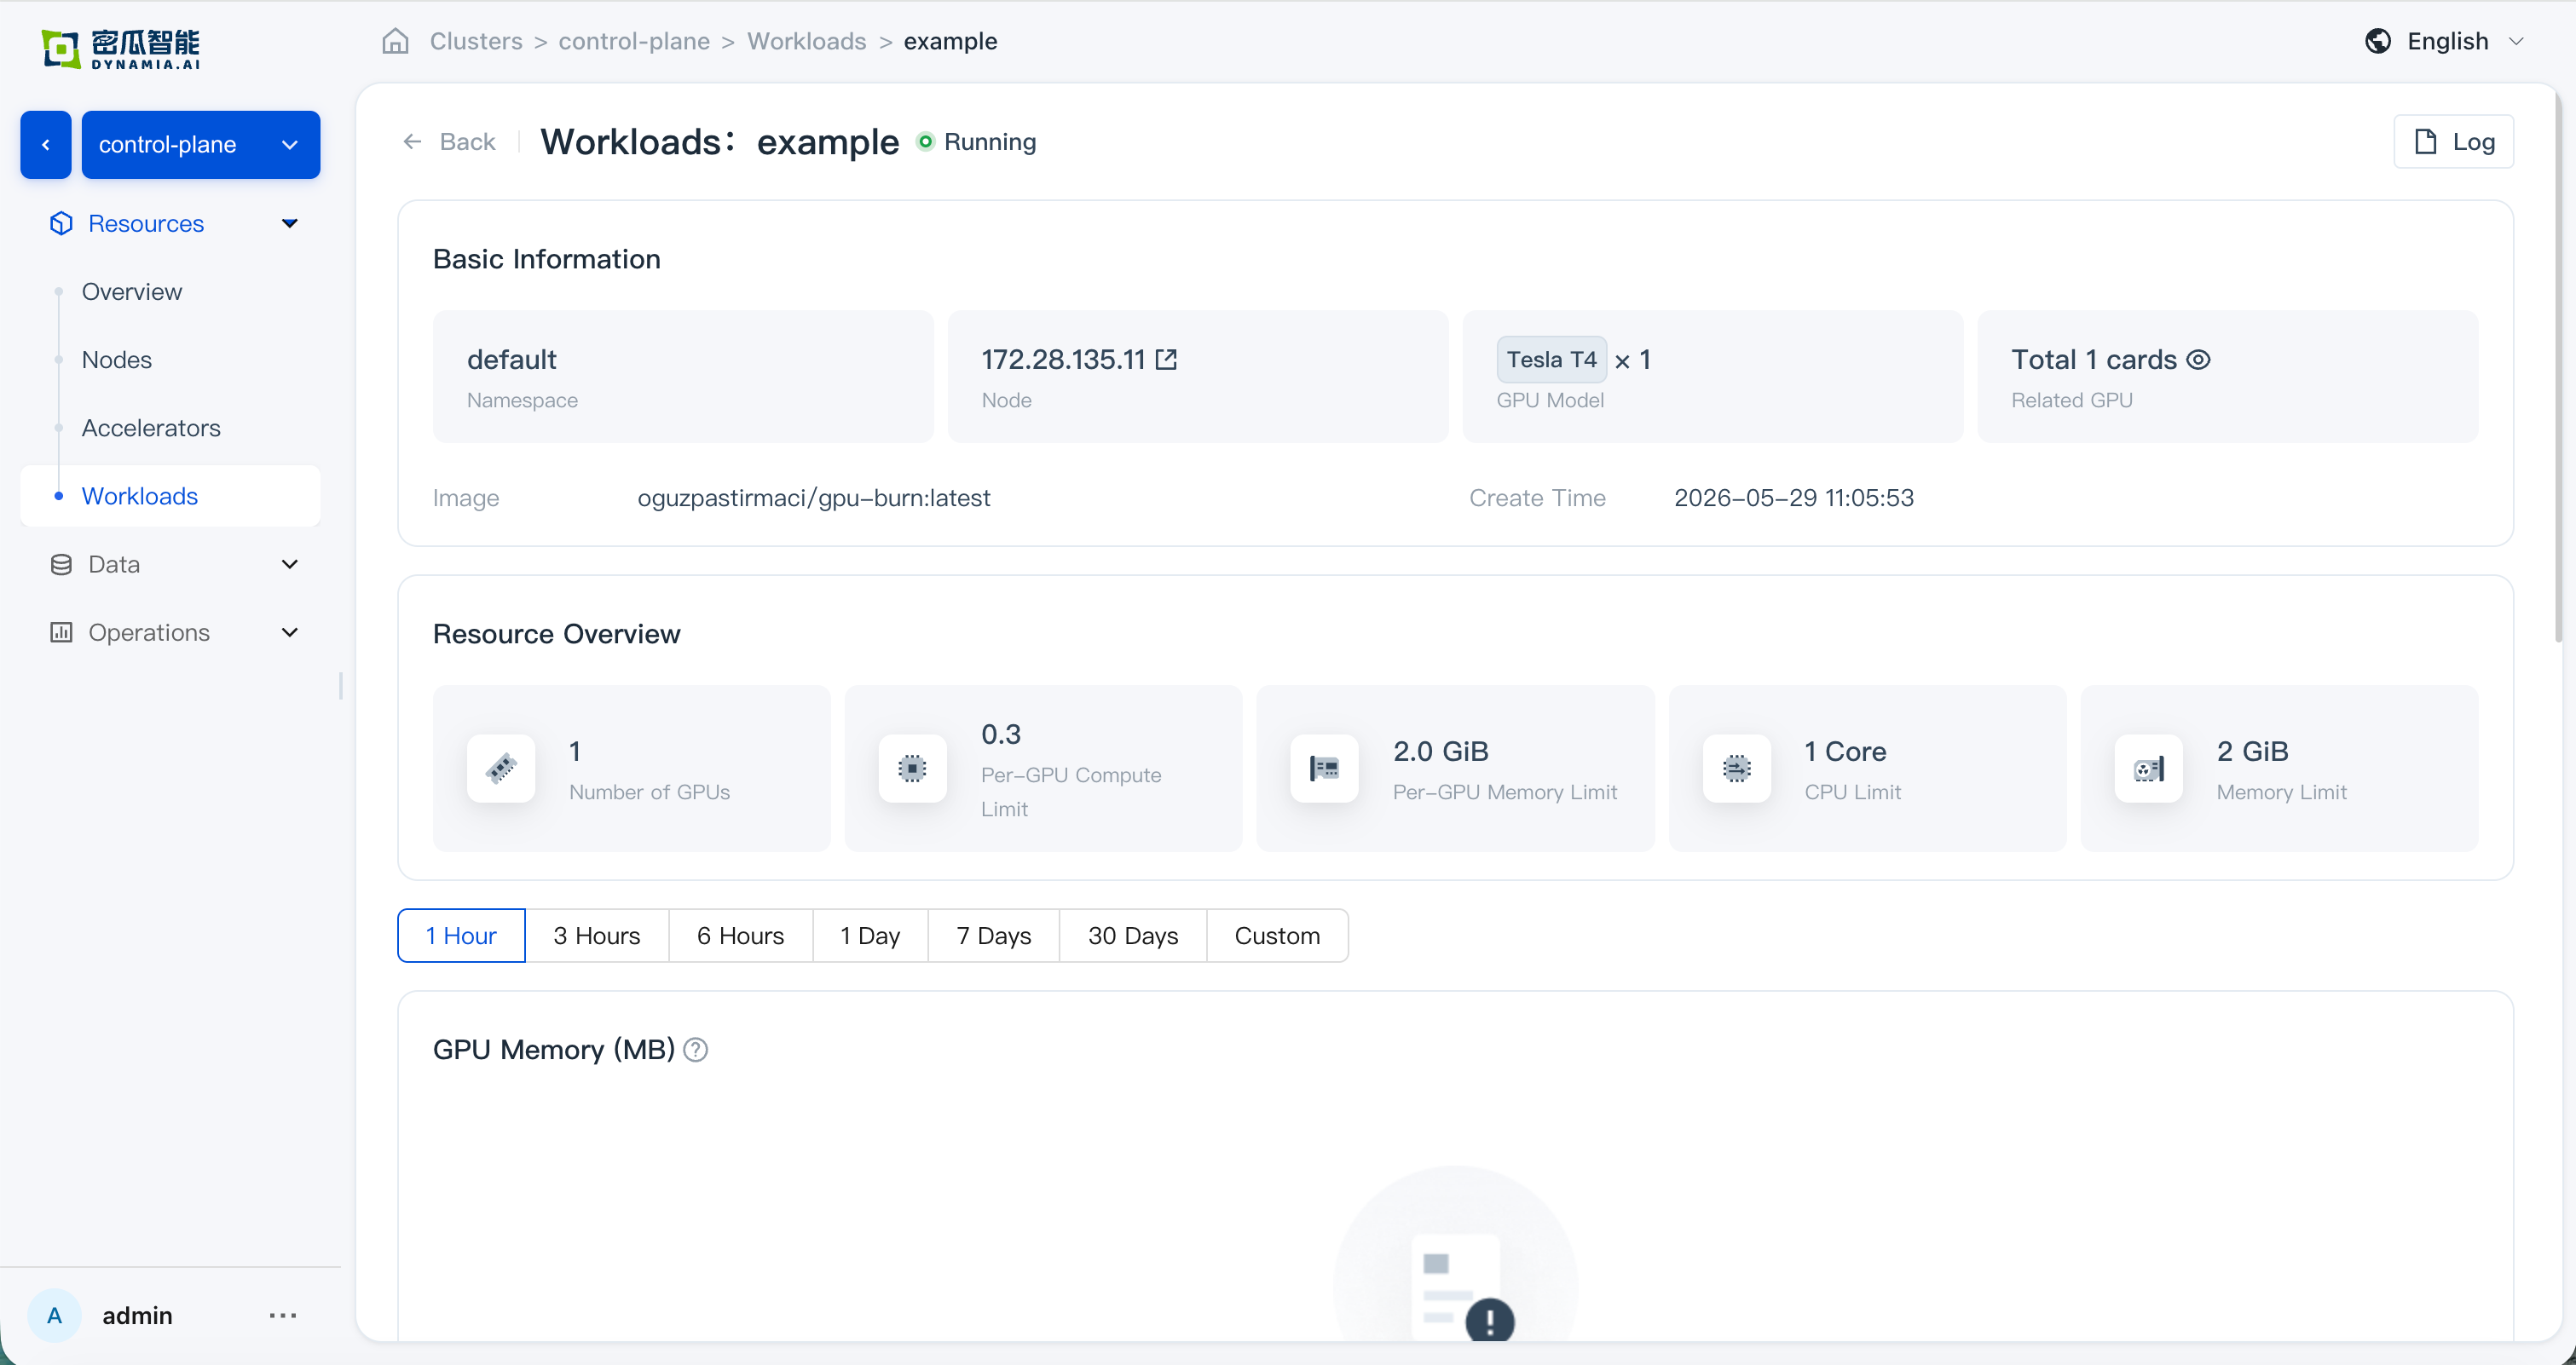This screenshot has height=1365, width=2576.
Task: Go to control-plane in breadcrumb
Action: (x=634, y=41)
